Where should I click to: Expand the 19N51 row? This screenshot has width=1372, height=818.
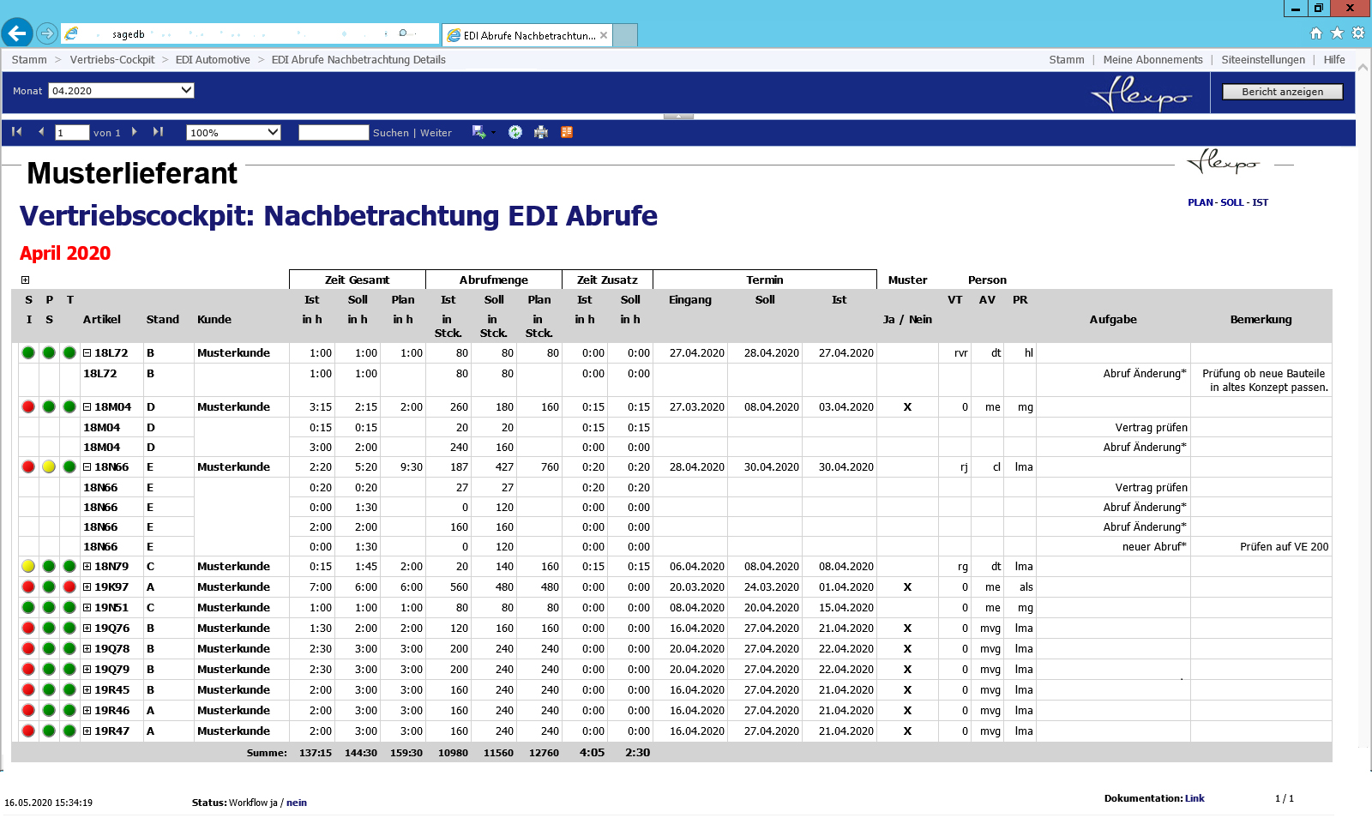tap(87, 607)
